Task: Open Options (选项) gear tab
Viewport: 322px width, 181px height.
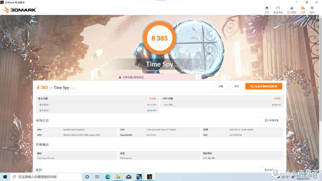Action: pyautogui.click(x=312, y=10)
